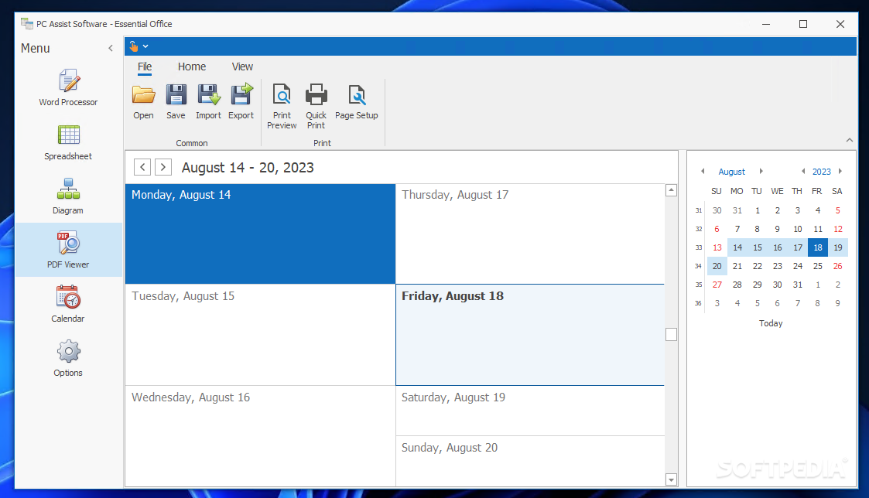Go to the previous week
The width and height of the screenshot is (869, 498).
[x=142, y=167]
